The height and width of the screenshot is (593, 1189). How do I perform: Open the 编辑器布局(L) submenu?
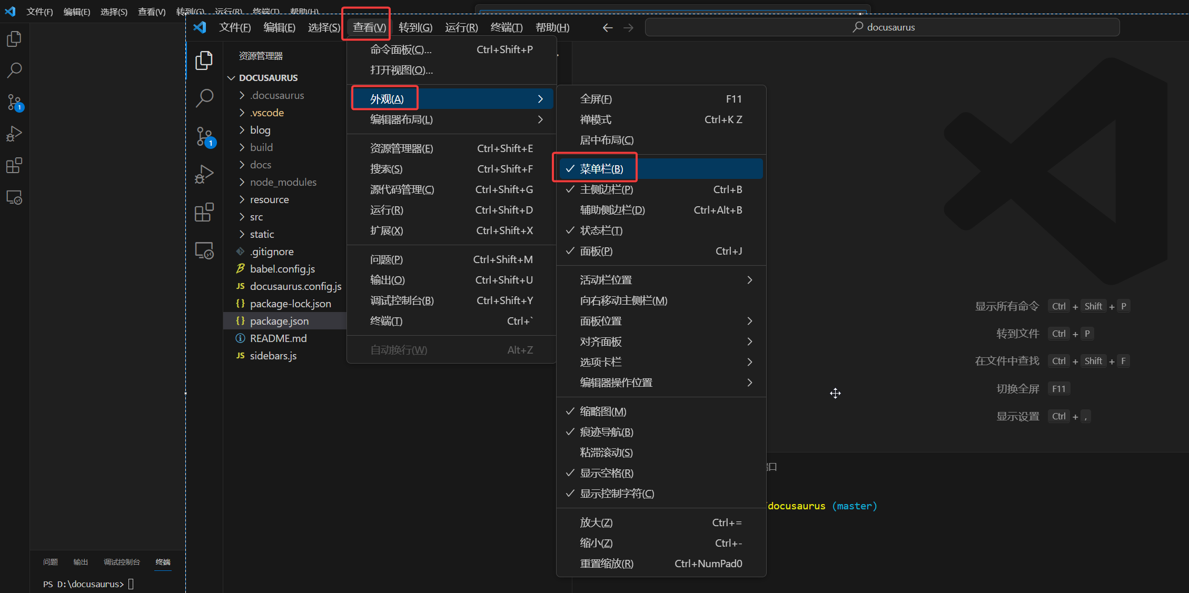pyautogui.click(x=452, y=119)
